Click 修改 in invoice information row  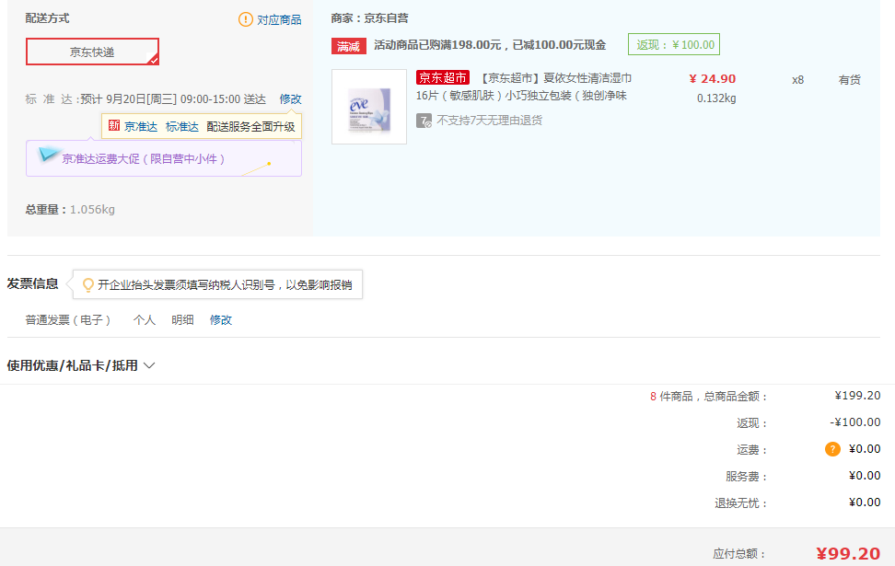(221, 320)
